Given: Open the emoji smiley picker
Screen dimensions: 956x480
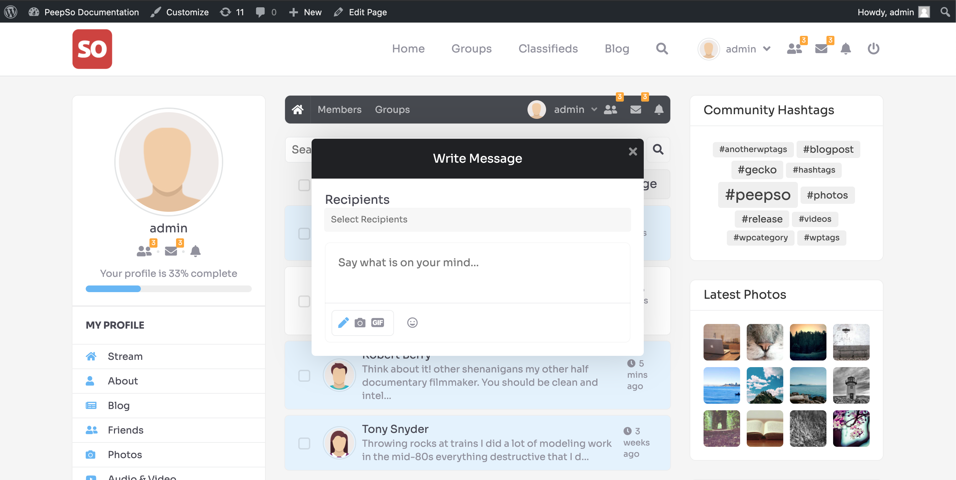Looking at the screenshot, I should tap(412, 322).
